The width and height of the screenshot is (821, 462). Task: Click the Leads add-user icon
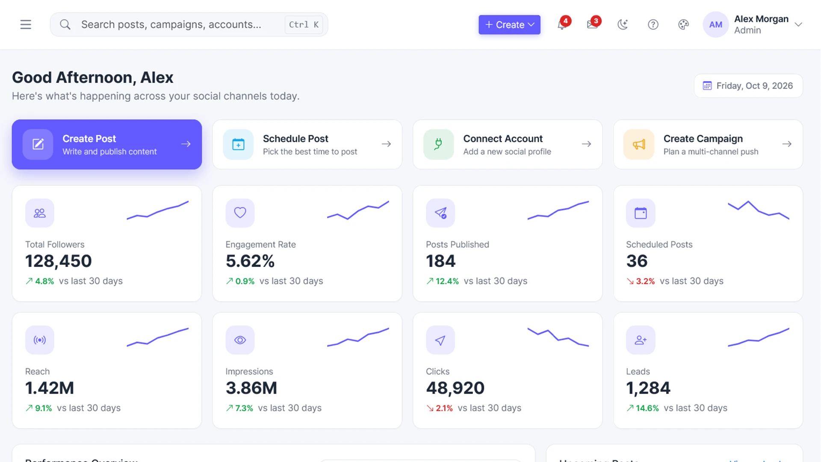(641, 340)
